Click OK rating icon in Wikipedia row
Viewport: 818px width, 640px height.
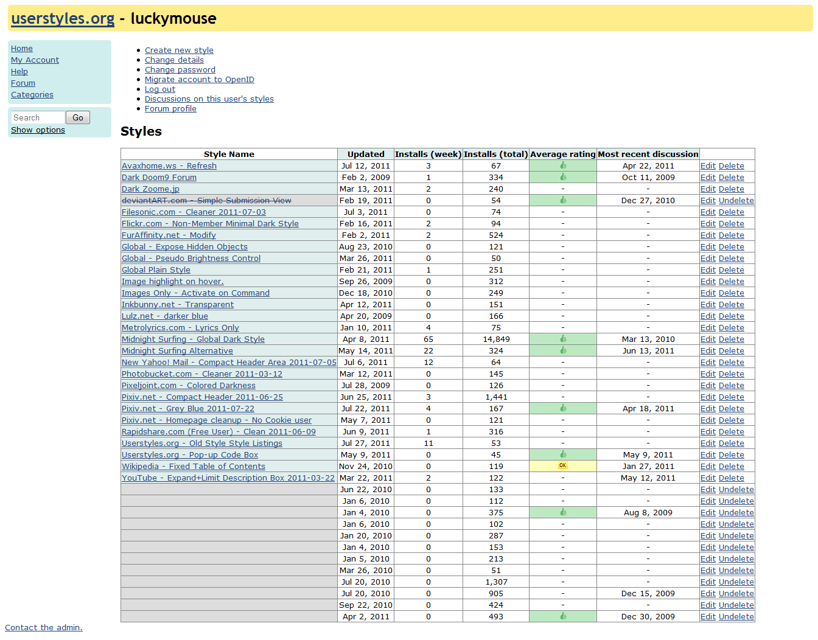563,466
